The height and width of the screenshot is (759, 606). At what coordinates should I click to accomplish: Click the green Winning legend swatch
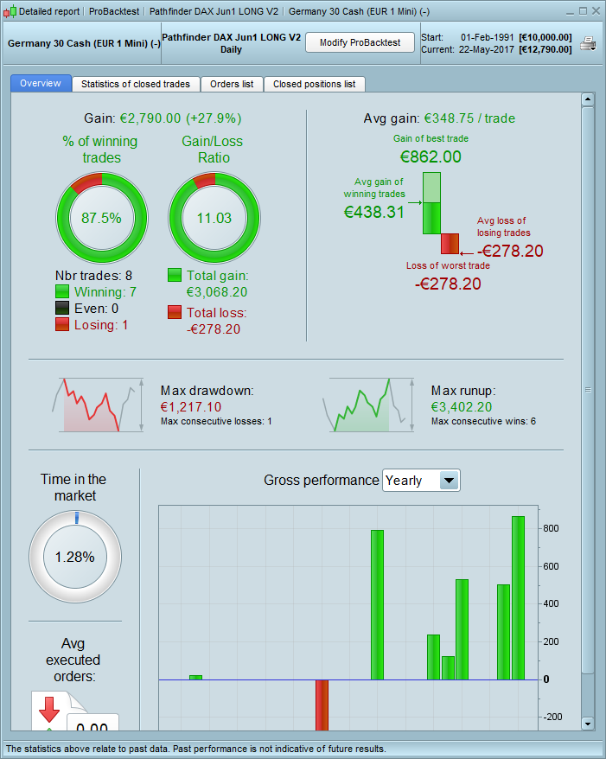tap(62, 291)
